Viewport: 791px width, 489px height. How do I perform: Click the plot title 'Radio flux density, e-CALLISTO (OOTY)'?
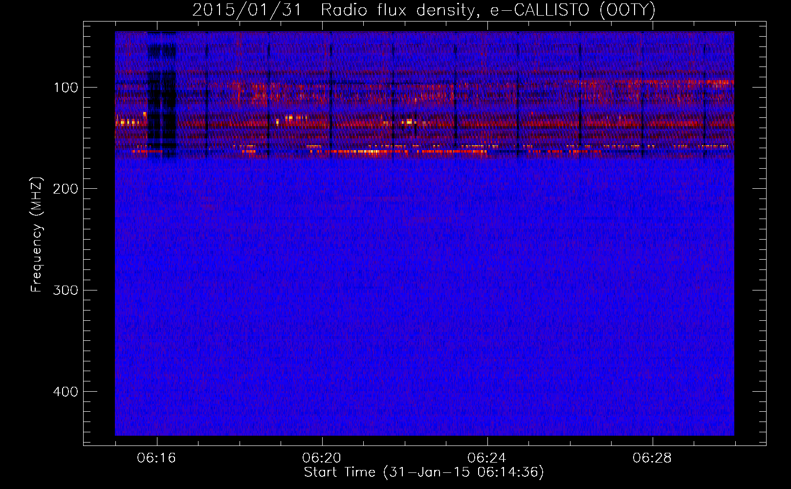pyautogui.click(x=488, y=10)
